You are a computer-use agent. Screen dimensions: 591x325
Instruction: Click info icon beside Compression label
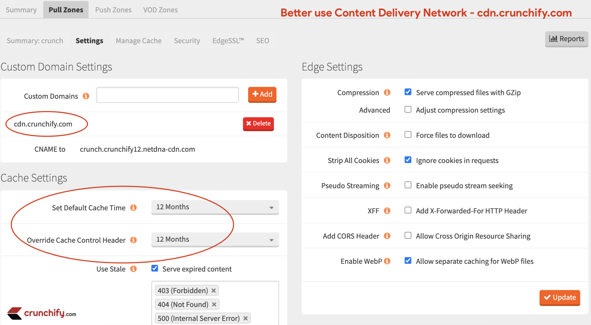(387, 93)
